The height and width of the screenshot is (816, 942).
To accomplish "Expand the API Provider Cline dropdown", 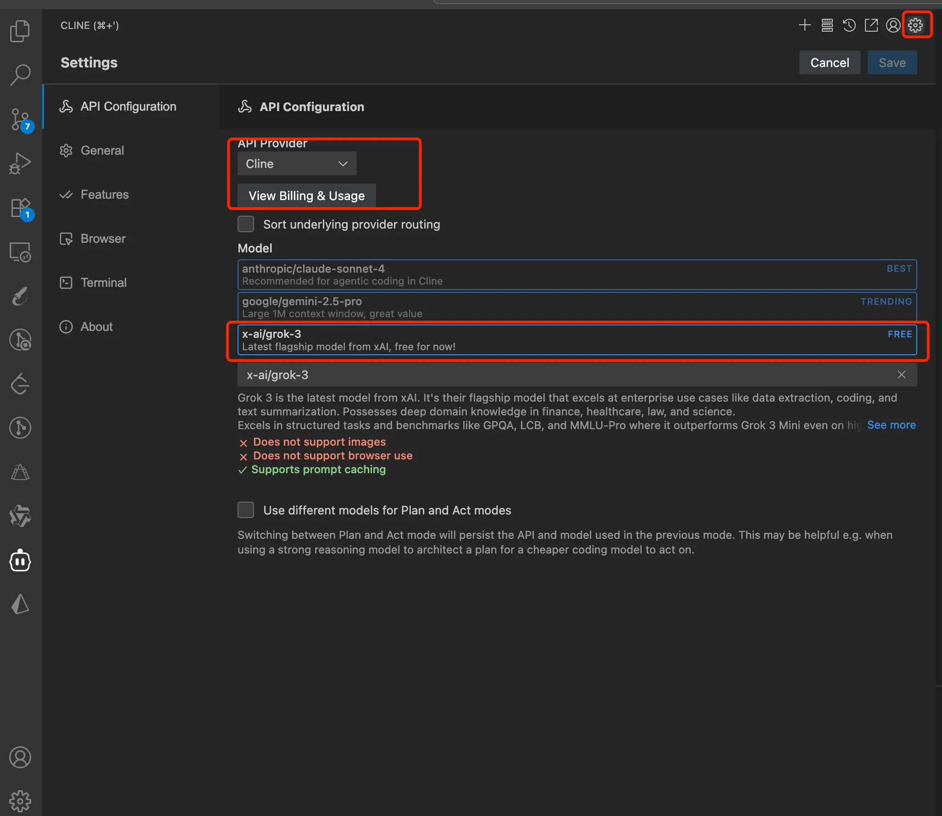I will click(x=297, y=164).
